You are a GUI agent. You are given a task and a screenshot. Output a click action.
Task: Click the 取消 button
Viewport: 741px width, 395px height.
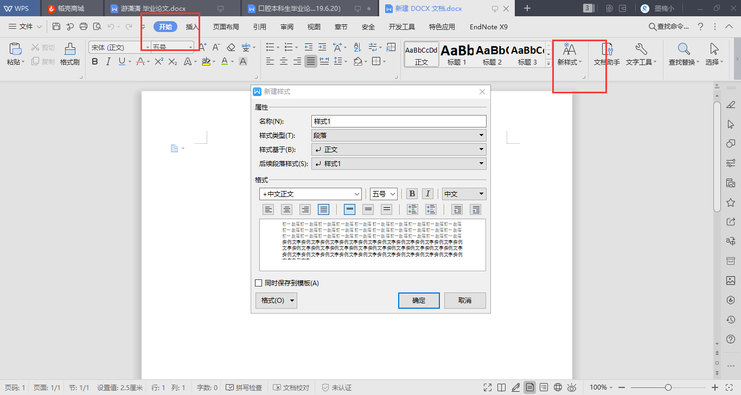pyautogui.click(x=465, y=301)
